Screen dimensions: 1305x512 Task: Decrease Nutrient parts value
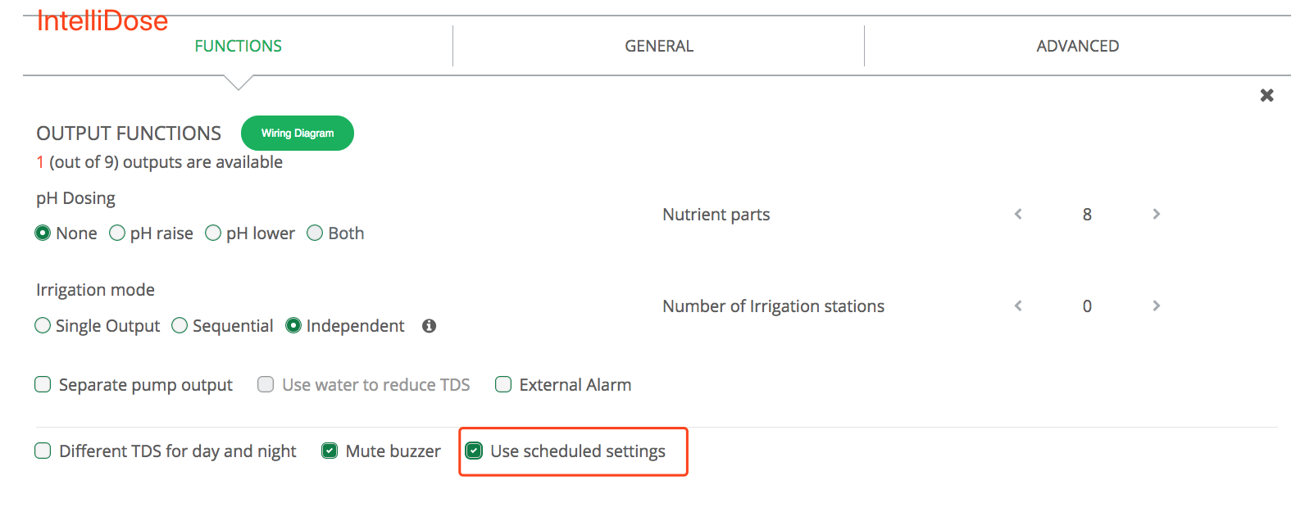pyautogui.click(x=1018, y=214)
